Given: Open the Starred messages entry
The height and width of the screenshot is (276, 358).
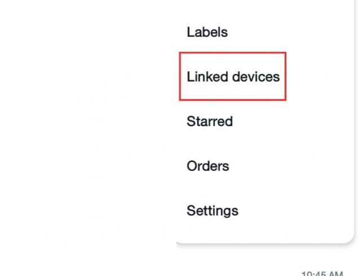Looking at the screenshot, I should 210,121.
